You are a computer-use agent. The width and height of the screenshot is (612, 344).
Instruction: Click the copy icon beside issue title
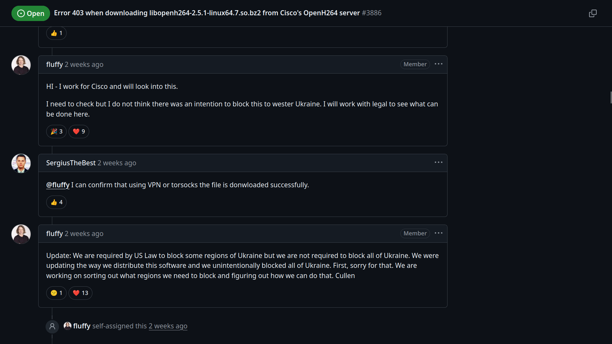(x=593, y=13)
